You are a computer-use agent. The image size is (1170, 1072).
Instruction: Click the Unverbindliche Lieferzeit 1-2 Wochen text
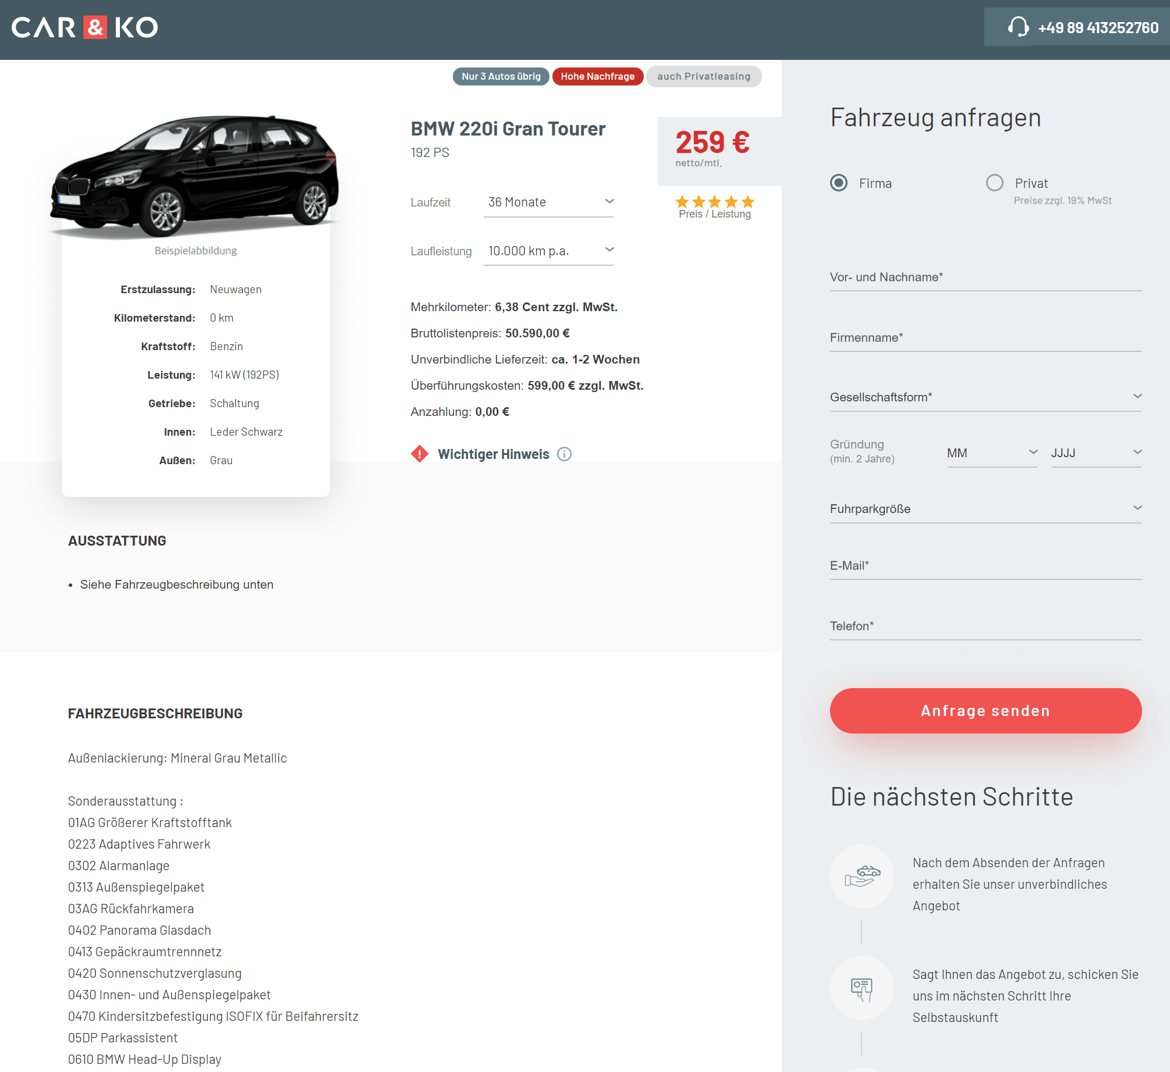click(525, 359)
